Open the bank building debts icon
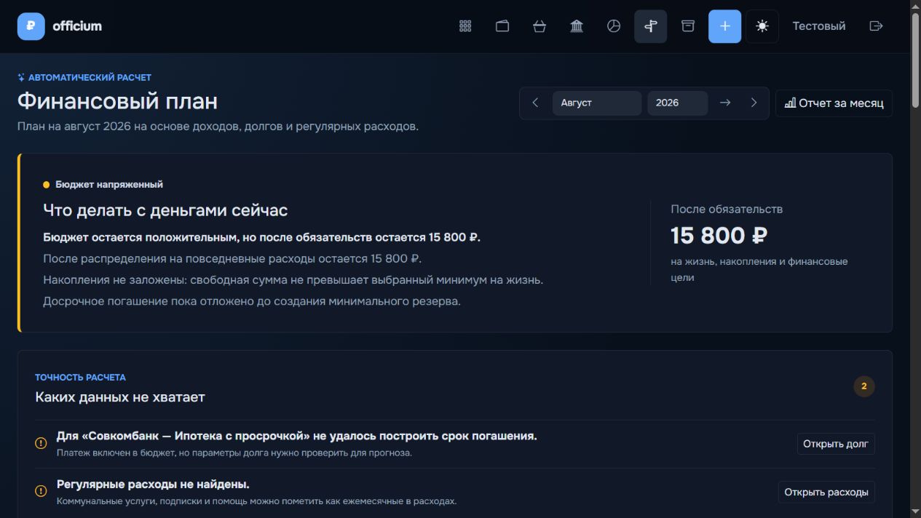Viewport: 921px width, 518px height. (x=577, y=26)
